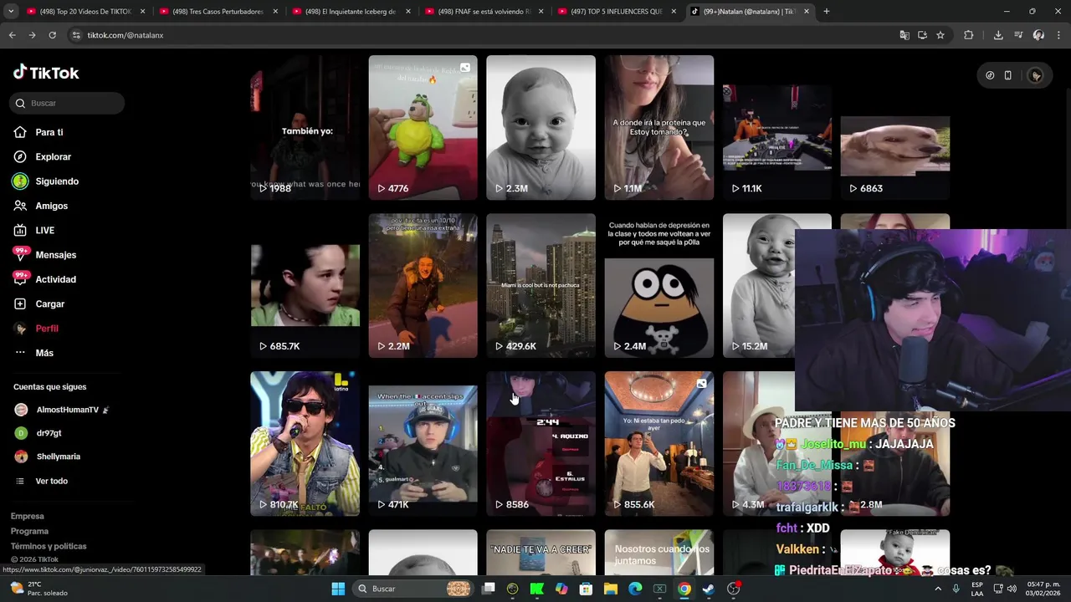Screen dimensions: 1071x602
Task: Open File Explorer from the taskbar
Action: click(611, 589)
